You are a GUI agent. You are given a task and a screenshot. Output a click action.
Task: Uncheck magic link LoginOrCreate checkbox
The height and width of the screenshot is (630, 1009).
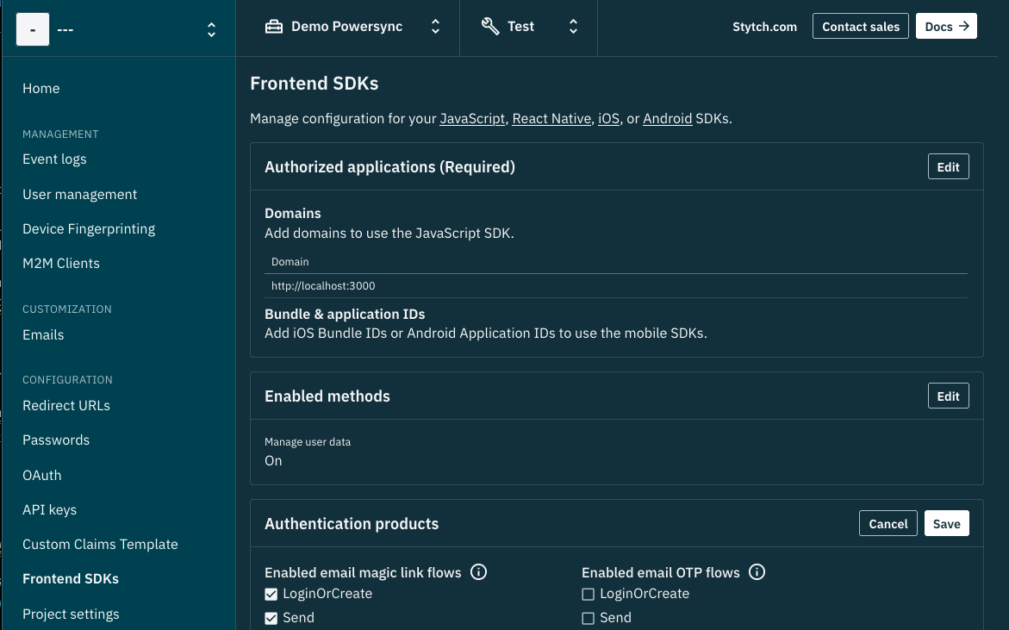click(271, 594)
